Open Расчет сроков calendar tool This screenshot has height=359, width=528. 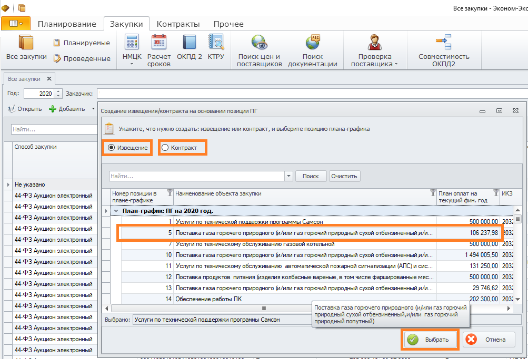158,43
